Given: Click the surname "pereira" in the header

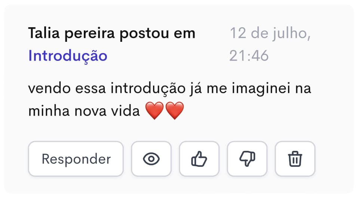Looking at the screenshot, I should coord(90,34).
